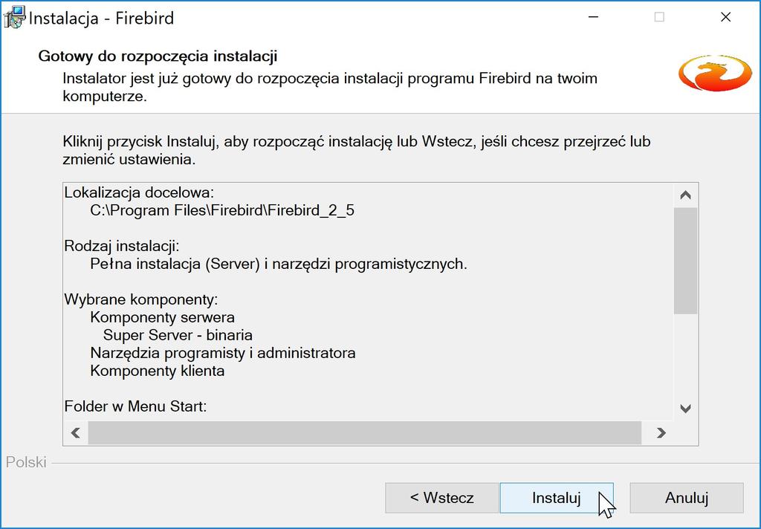761x529 pixels.
Task: Click the Instalacja - Firebird title bar text
Action: tap(101, 19)
